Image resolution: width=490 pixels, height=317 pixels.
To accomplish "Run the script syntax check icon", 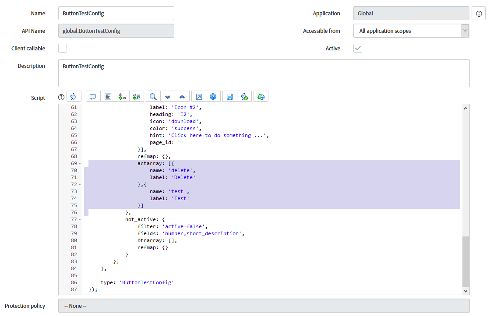I will click(x=244, y=96).
